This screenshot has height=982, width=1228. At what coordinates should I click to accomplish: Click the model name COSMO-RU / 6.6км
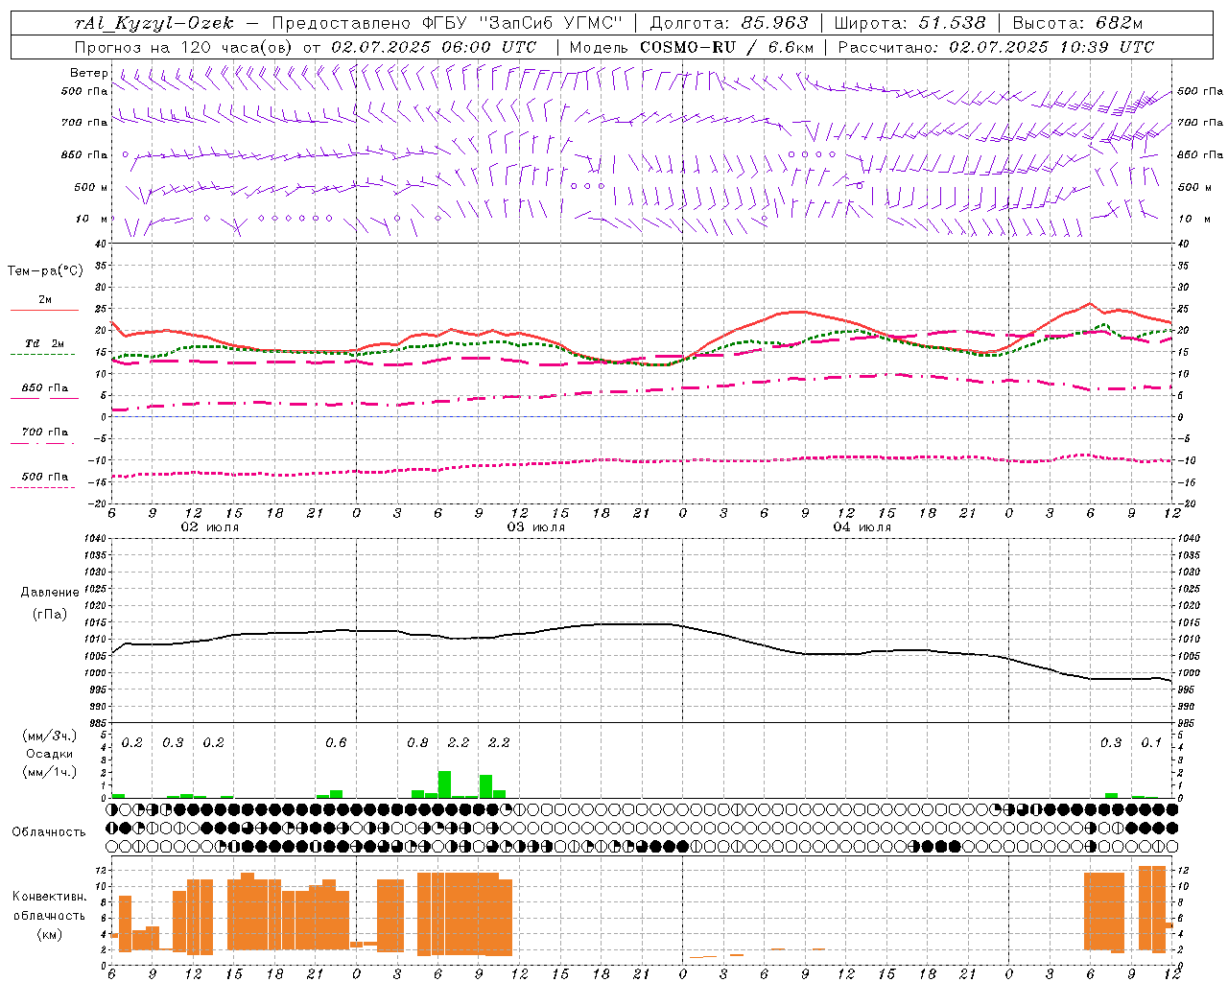coord(727,47)
